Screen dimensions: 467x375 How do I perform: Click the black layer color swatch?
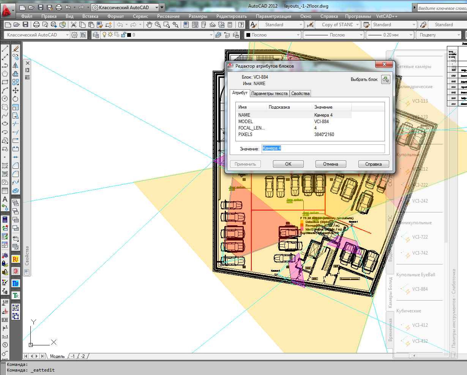tap(129, 35)
